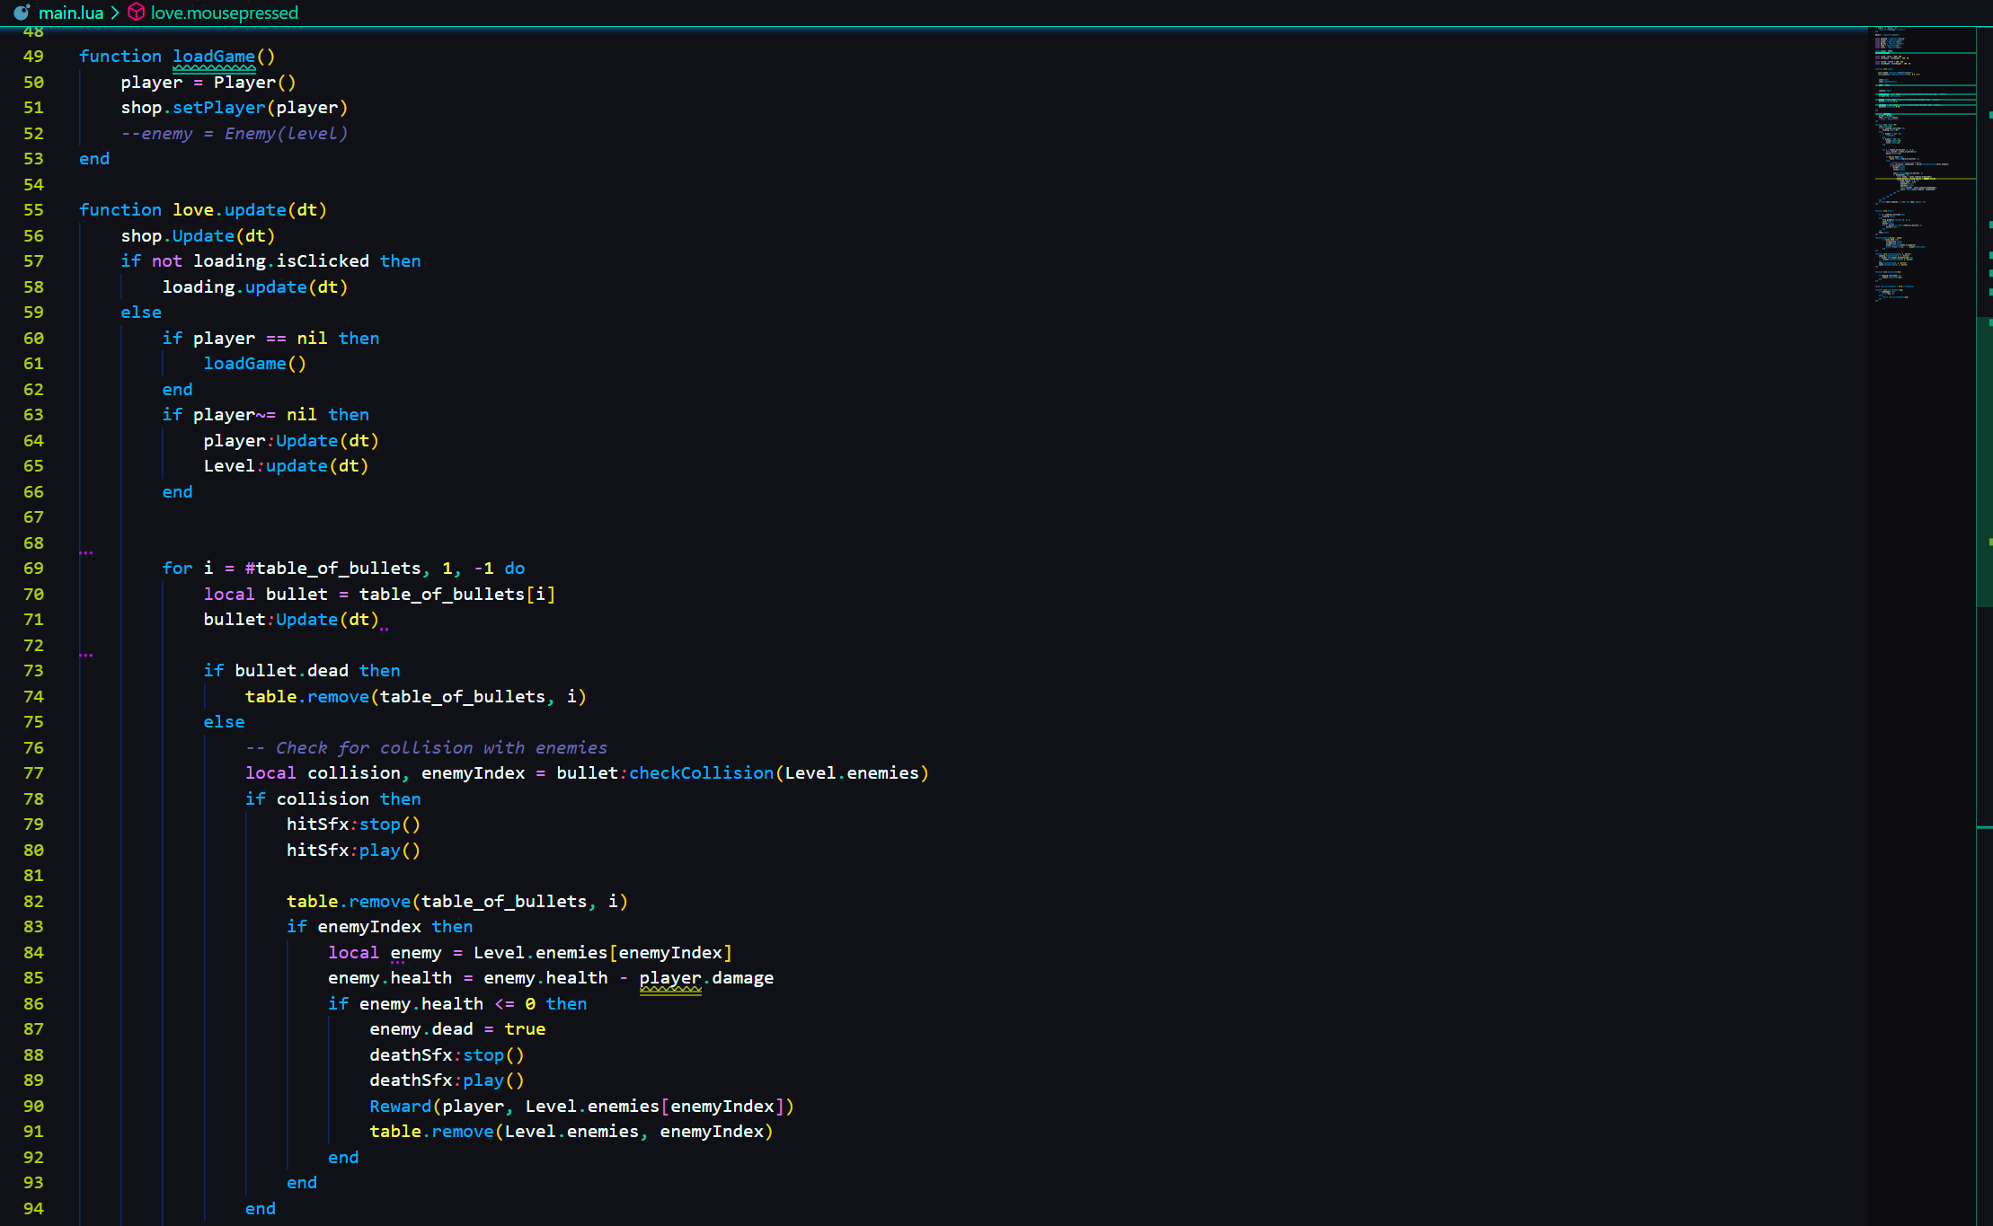Click the commented '--enemy = Enemy(level)' line

point(235,134)
